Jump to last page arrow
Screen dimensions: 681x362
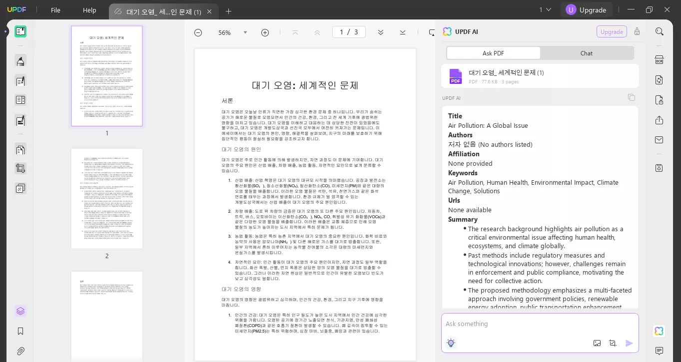point(403,32)
